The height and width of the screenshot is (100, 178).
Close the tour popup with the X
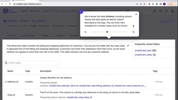tap(136, 14)
